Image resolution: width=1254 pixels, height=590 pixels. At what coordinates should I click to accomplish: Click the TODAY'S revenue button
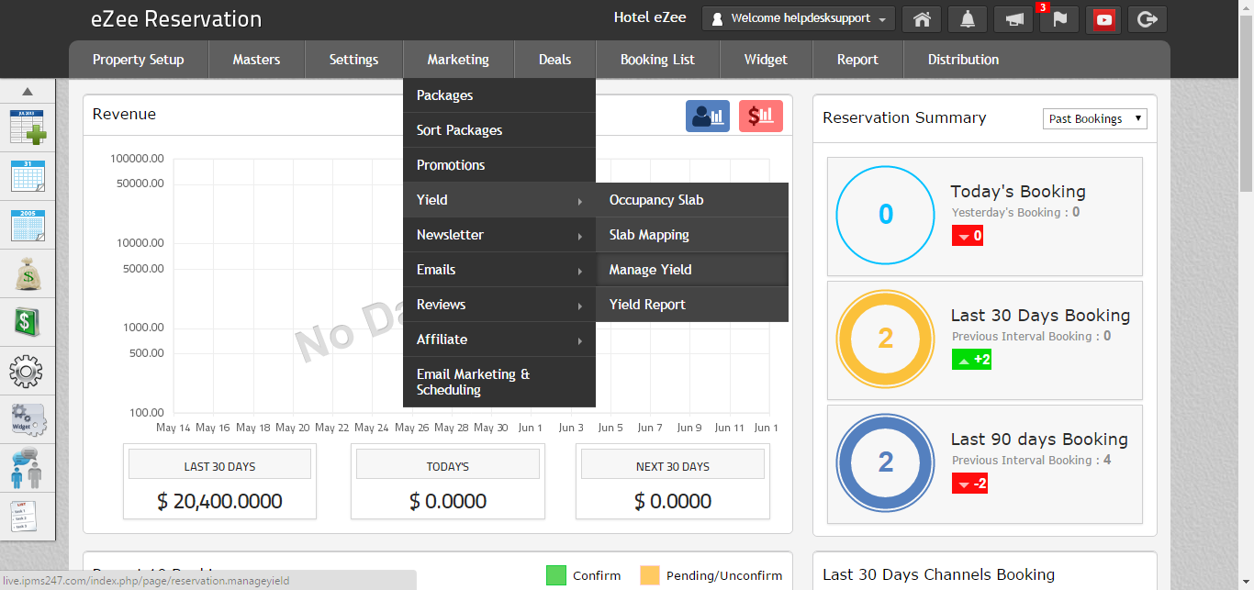pos(448,466)
